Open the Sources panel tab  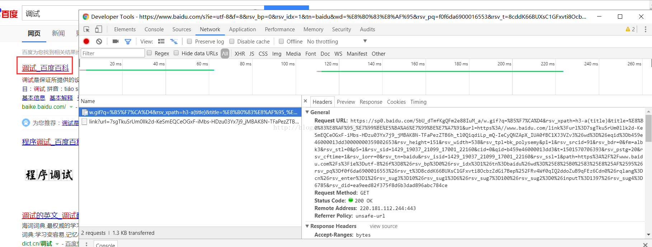182,29
